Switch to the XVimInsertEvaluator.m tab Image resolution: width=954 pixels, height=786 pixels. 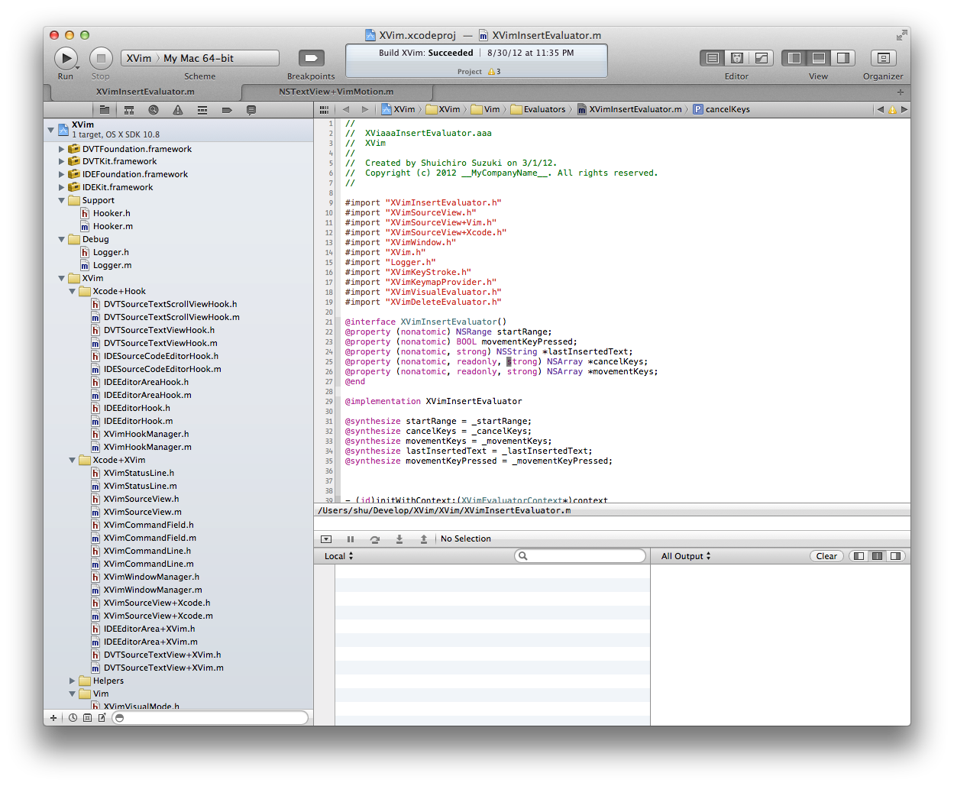[145, 92]
